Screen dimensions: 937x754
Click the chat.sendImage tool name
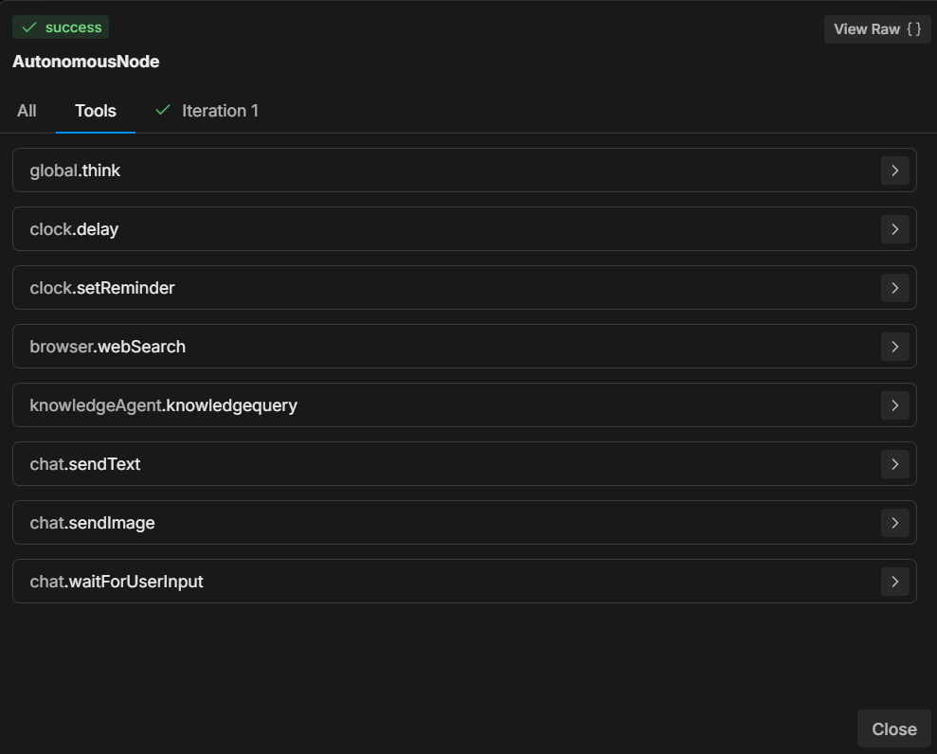pyautogui.click(x=93, y=524)
